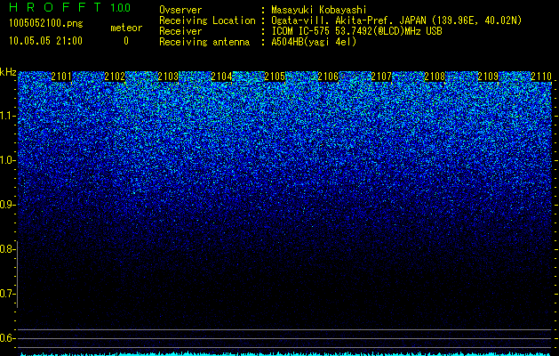Click time marker 2108

pyautogui.click(x=435, y=77)
